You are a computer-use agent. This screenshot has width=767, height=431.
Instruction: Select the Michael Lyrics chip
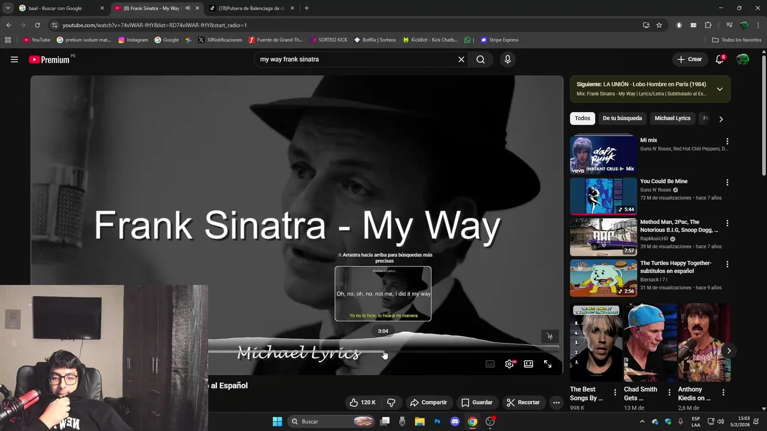[x=672, y=119]
